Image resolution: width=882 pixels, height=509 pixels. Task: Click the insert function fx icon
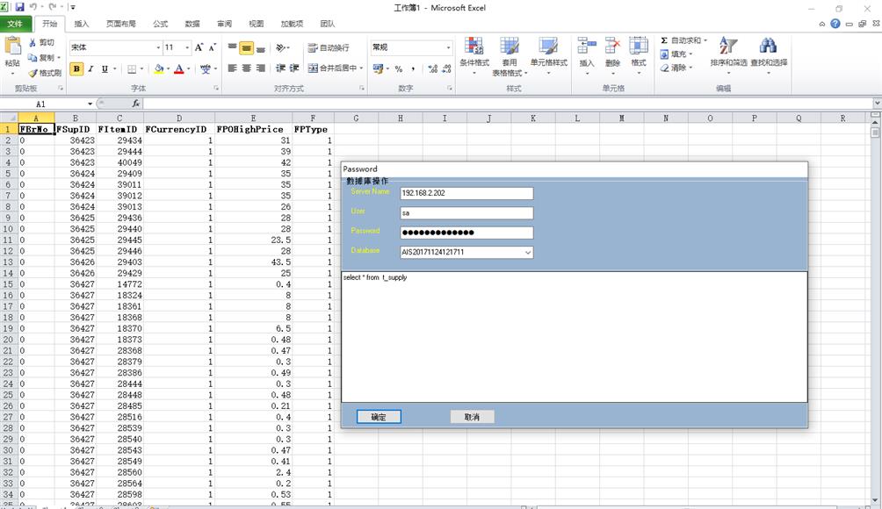click(135, 104)
